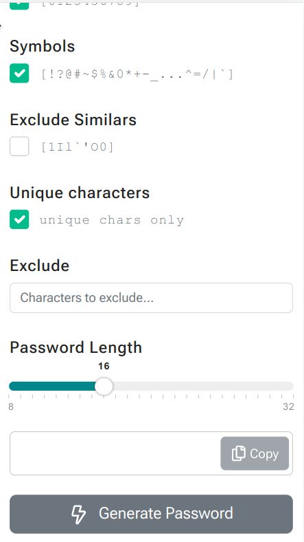Click the 'unique chars only' label text
The height and width of the screenshot is (542, 304).
pyautogui.click(x=112, y=220)
